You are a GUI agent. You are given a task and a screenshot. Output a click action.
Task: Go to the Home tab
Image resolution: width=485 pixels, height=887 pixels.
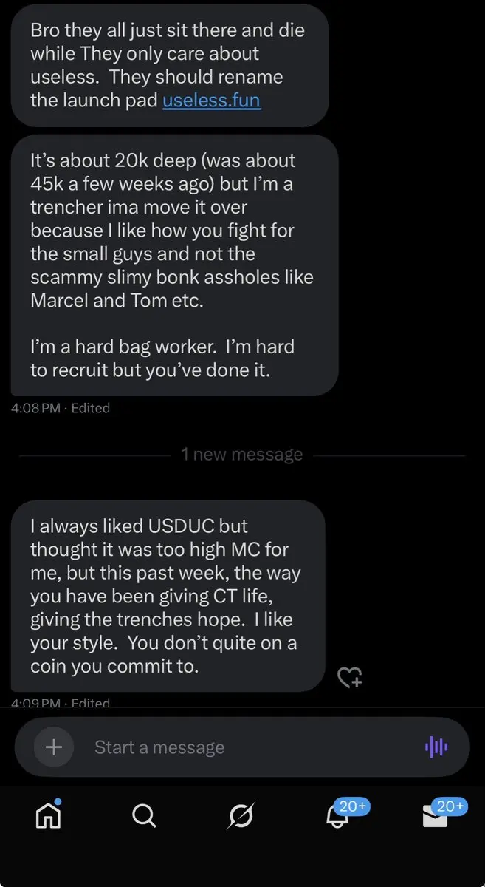[49, 815]
